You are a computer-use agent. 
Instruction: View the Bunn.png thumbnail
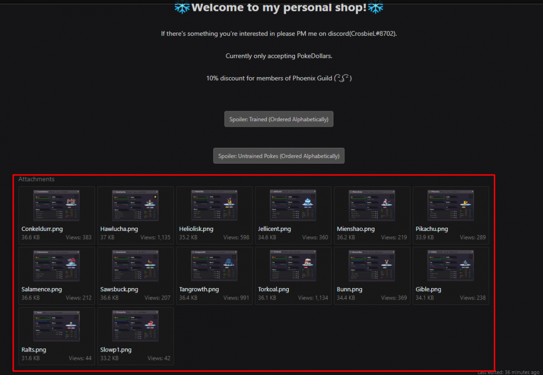coord(372,266)
